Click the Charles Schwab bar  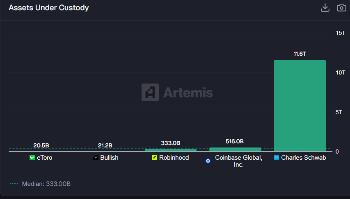(300, 106)
